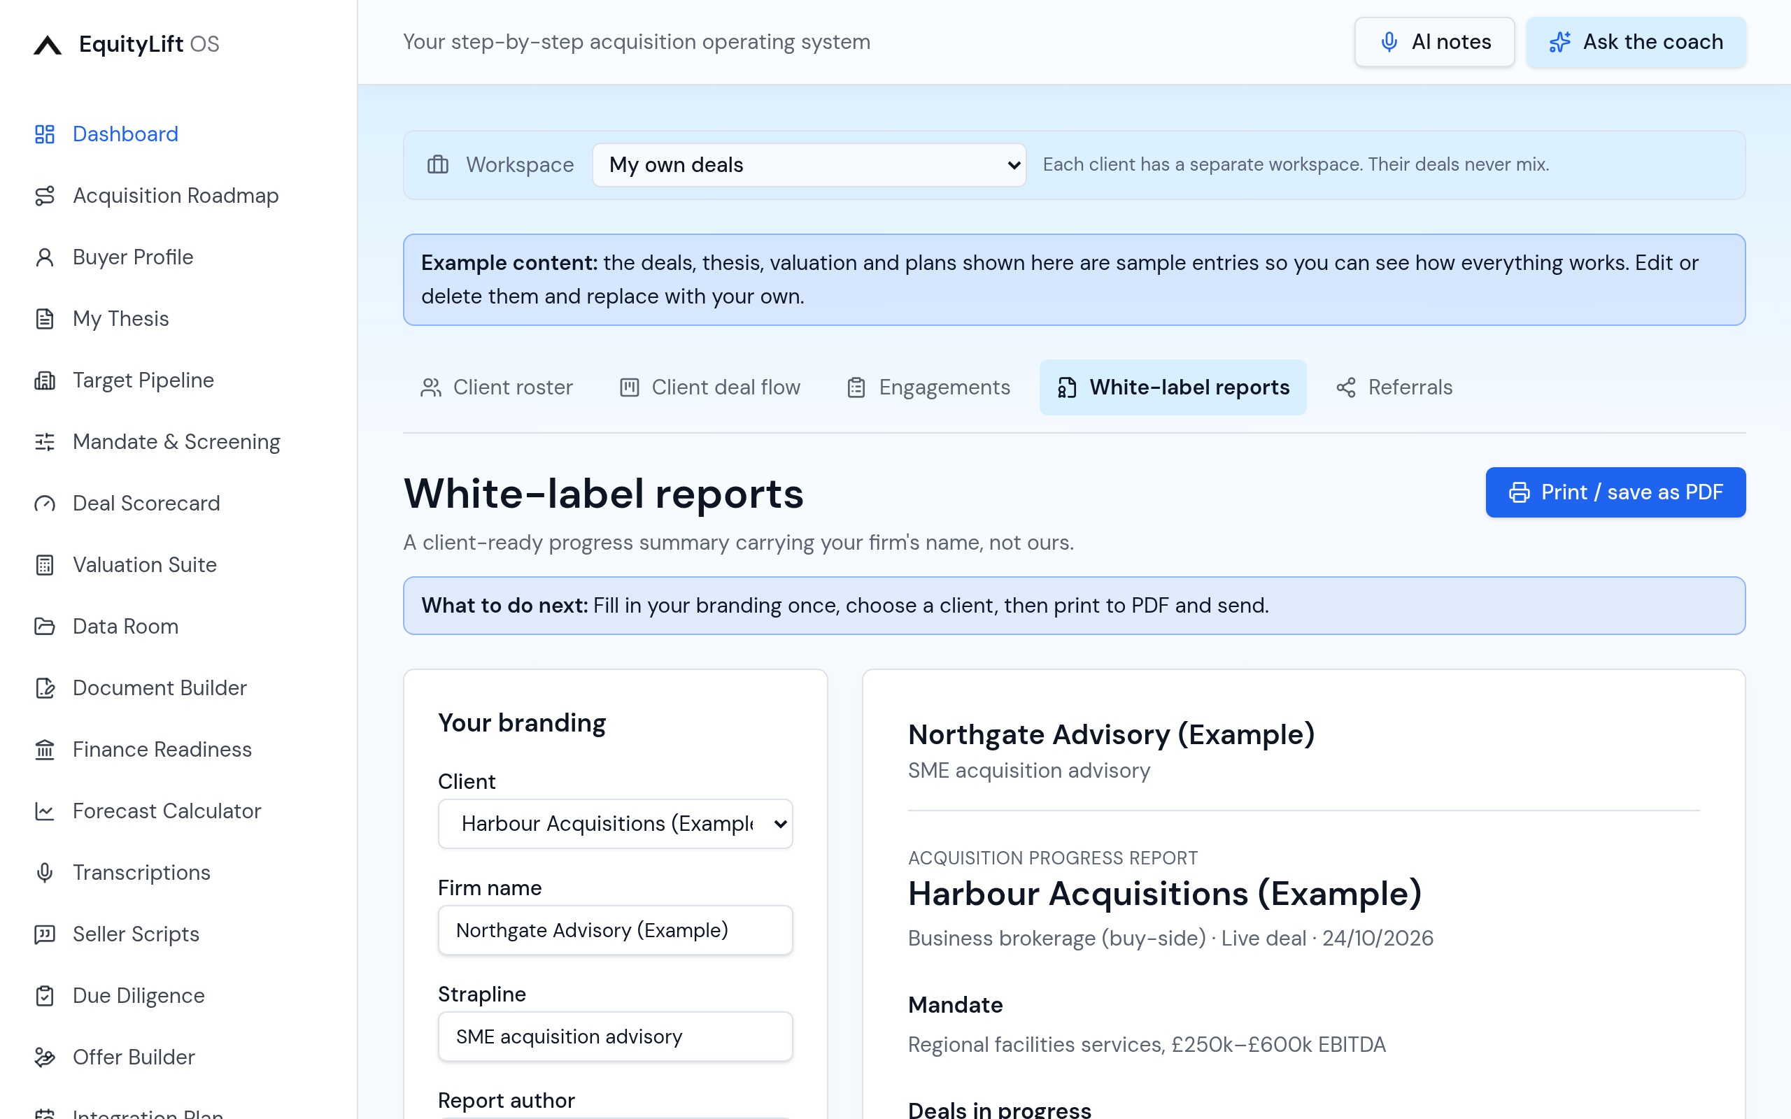Click the Finance Readiness bank icon
This screenshot has width=1791, height=1119.
45,749
